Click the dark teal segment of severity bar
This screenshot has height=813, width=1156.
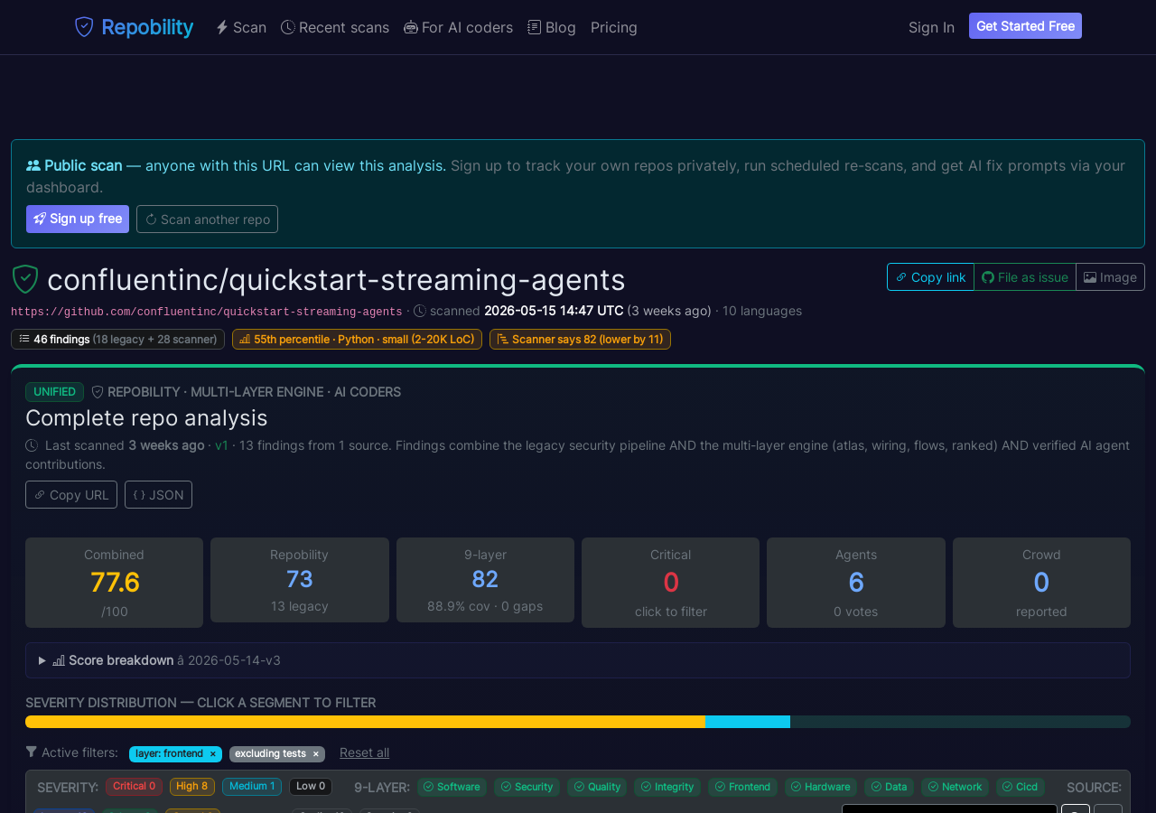click(960, 722)
